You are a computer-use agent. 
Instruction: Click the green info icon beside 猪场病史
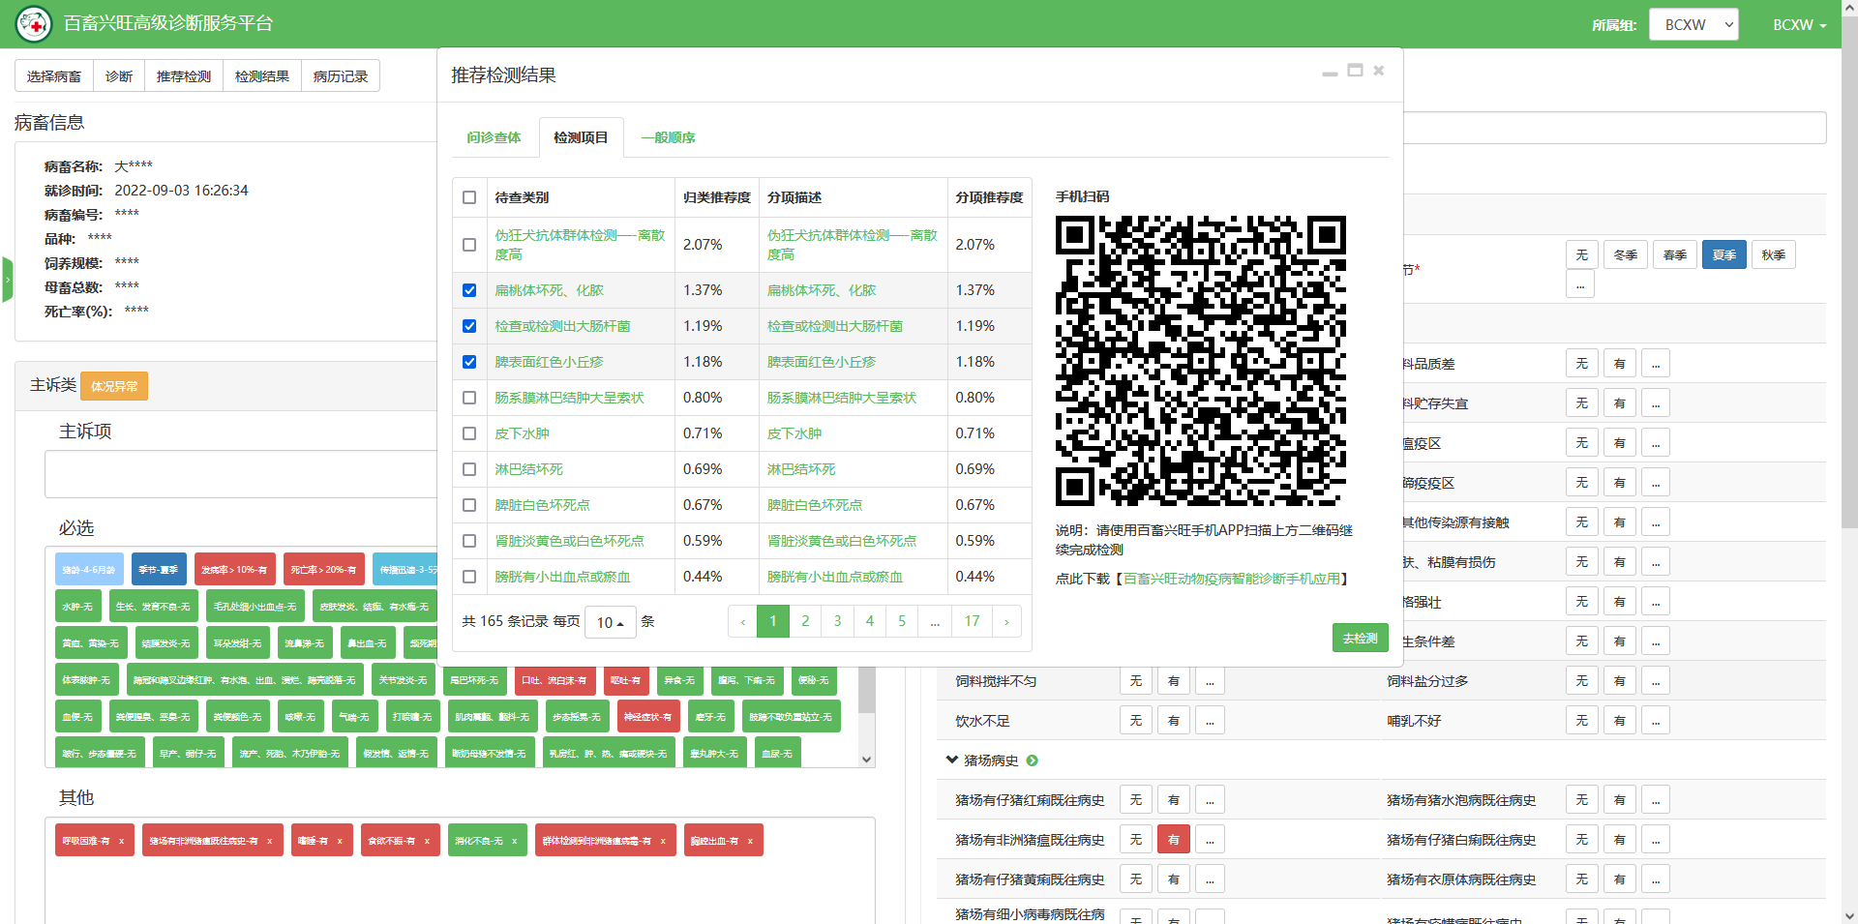(1033, 760)
